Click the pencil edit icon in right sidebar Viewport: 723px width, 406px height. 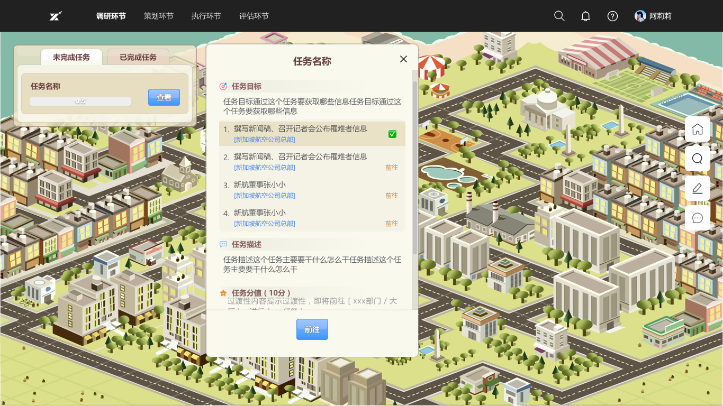[x=698, y=188]
